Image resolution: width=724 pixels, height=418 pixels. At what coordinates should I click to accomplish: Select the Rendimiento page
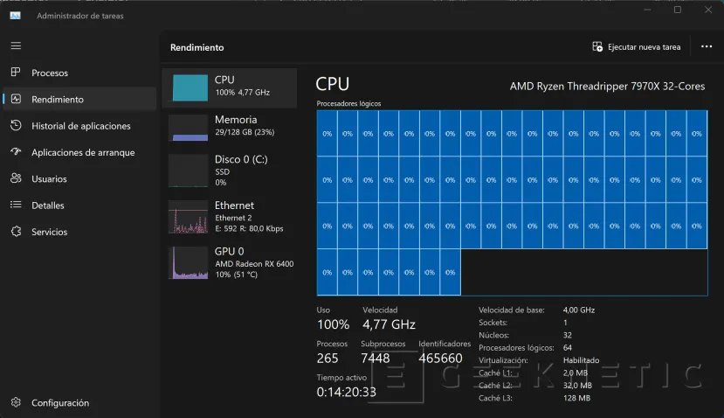(x=79, y=99)
